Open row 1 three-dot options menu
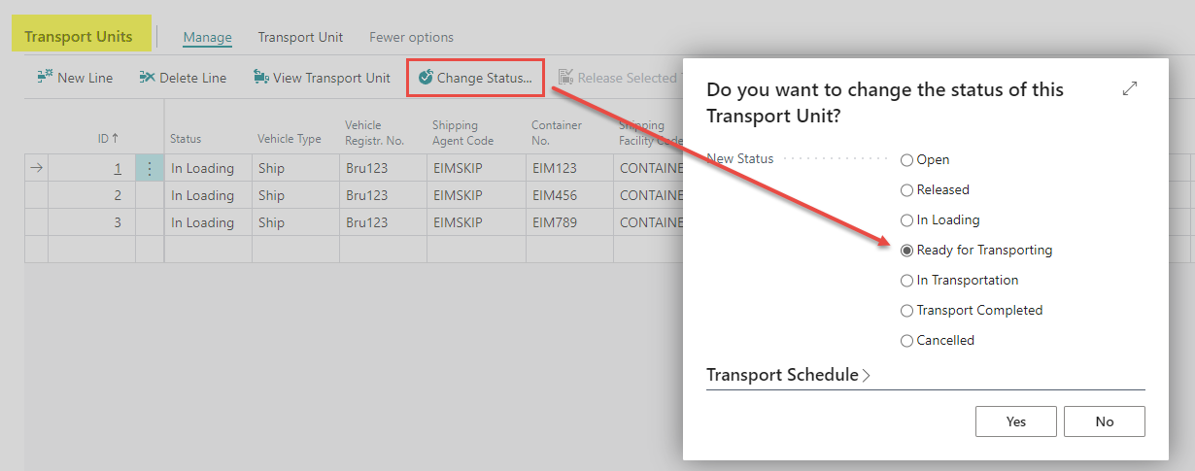Image resolution: width=1195 pixels, height=471 pixels. (150, 168)
